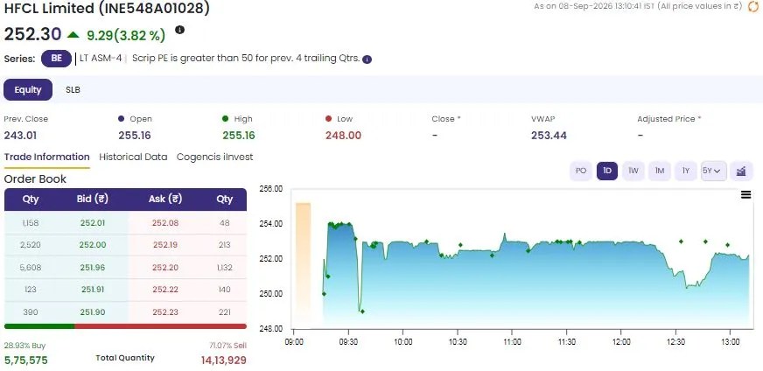This screenshot has width=763, height=371.
Task: Open the chart hamburger menu icon
Action: (745, 195)
